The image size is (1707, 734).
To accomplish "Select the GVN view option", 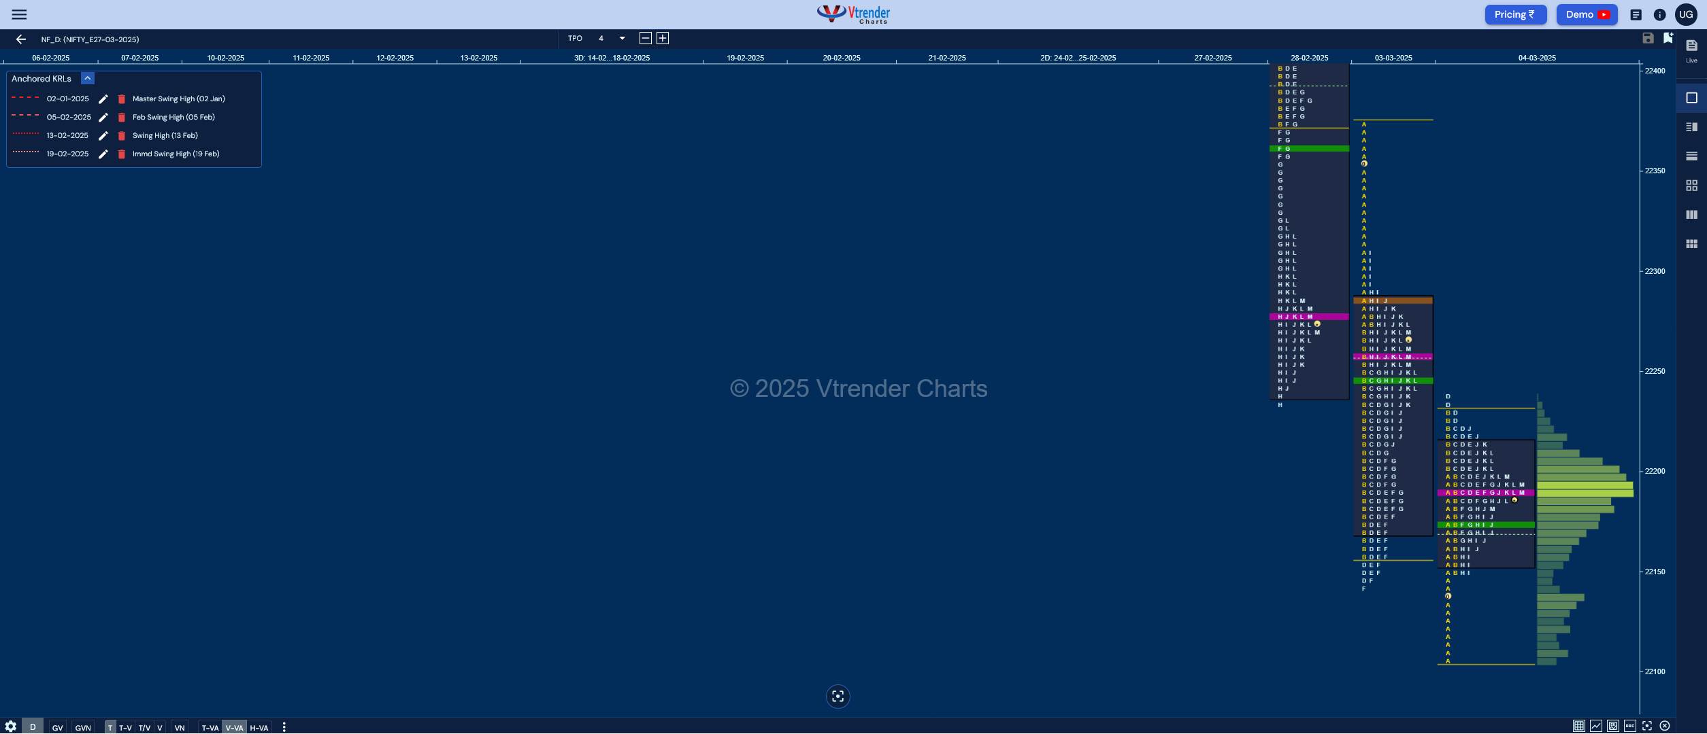I will pyautogui.click(x=83, y=727).
